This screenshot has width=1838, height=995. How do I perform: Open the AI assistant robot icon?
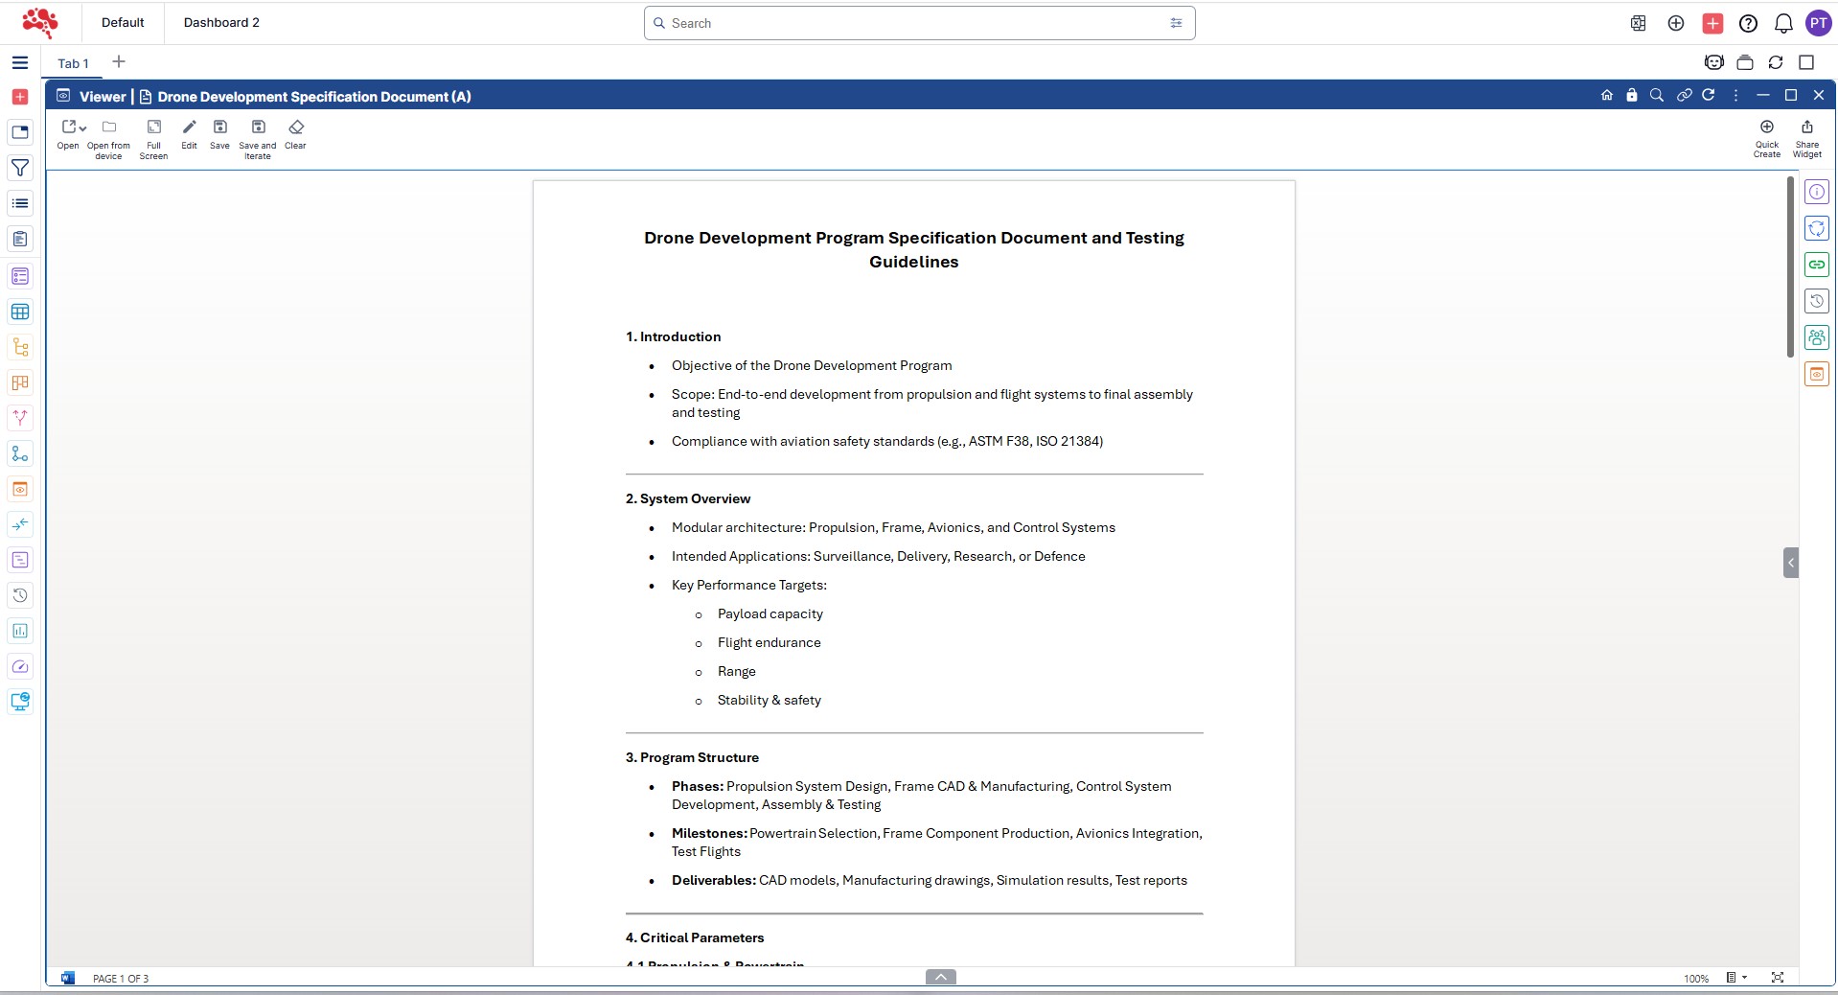tap(1714, 62)
